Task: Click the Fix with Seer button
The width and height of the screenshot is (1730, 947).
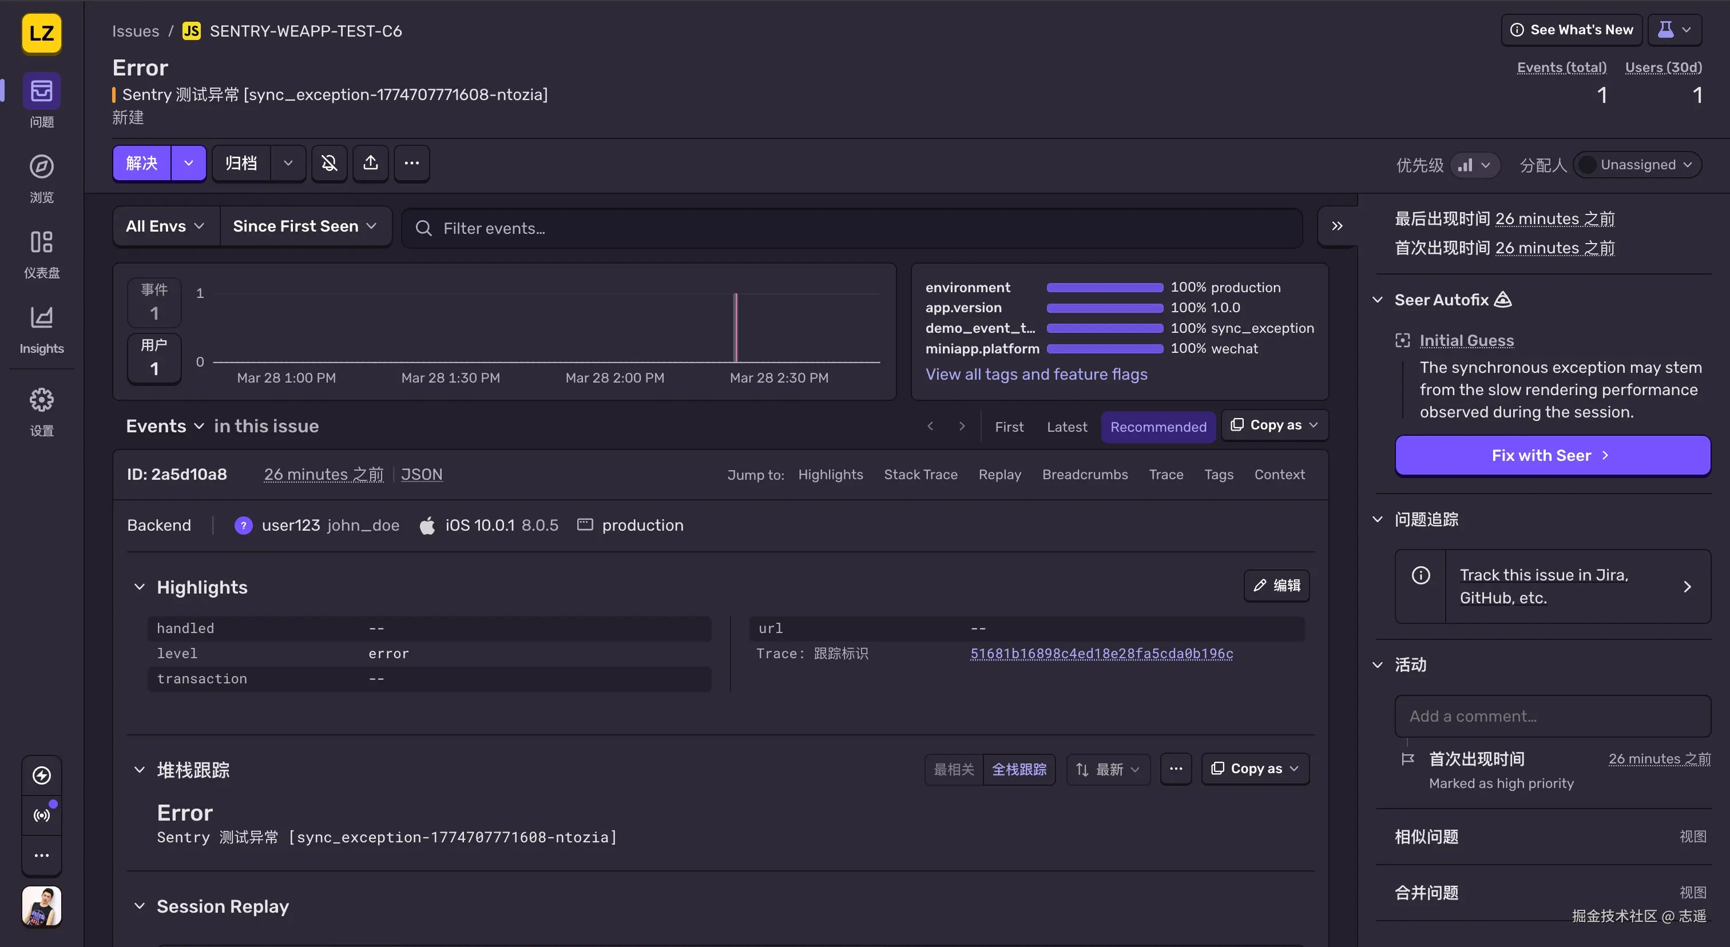Action: tap(1552, 455)
